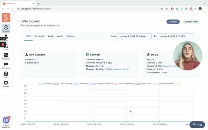208x130 pixels.
Task: Open the Chrome profile E avatar
Action: coord(200,9)
